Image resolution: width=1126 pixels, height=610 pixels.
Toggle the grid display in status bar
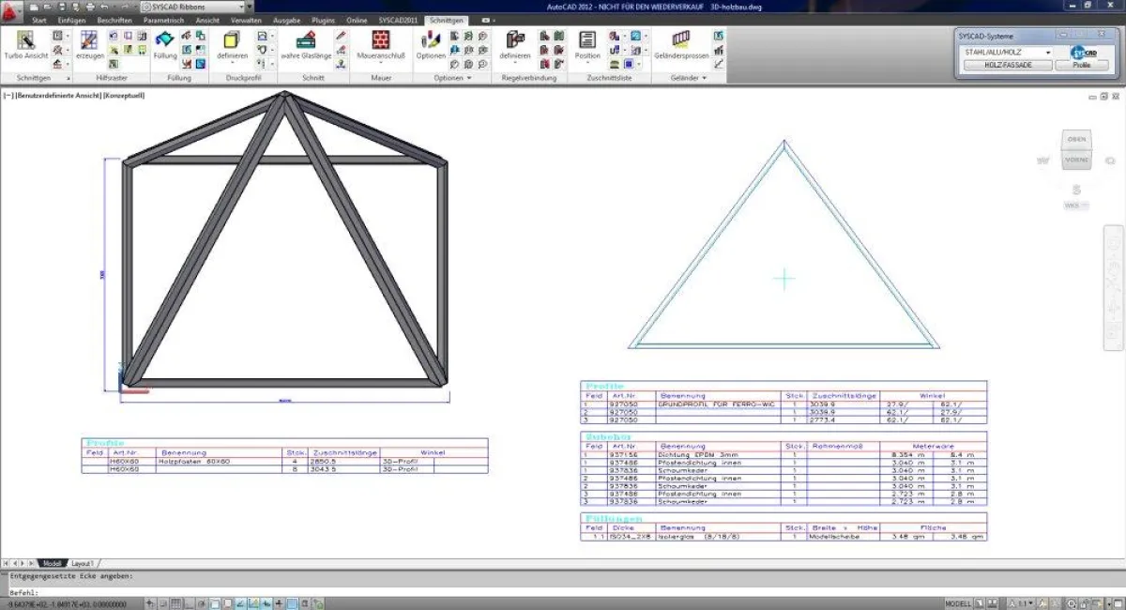pyautogui.click(x=177, y=603)
